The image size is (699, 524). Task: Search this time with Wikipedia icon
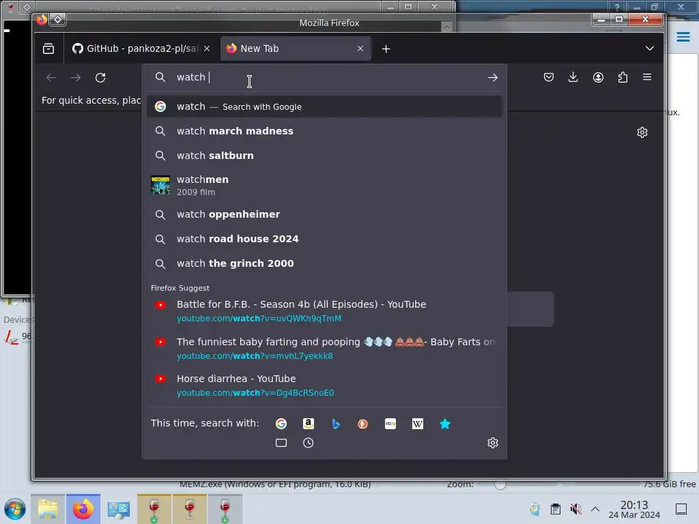[x=418, y=424]
